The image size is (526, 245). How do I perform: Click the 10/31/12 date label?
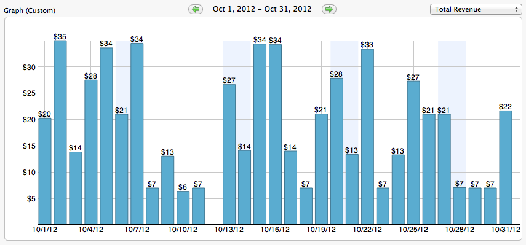pyautogui.click(x=506, y=230)
